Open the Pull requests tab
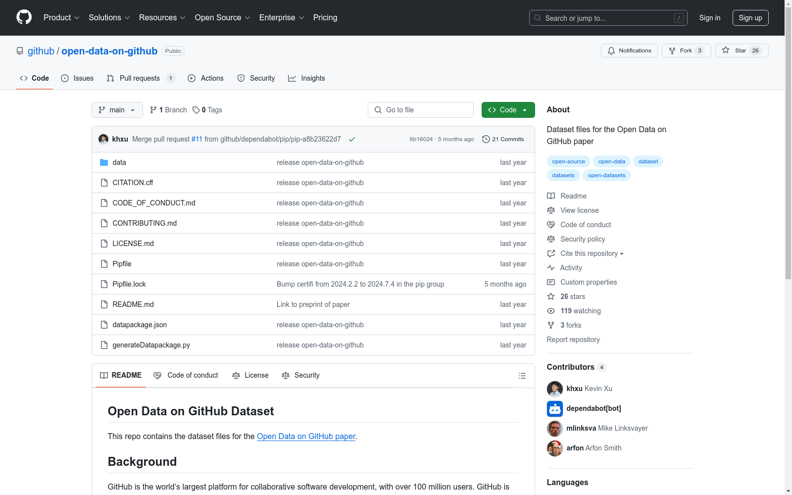The height and width of the screenshot is (495, 792). (141, 78)
